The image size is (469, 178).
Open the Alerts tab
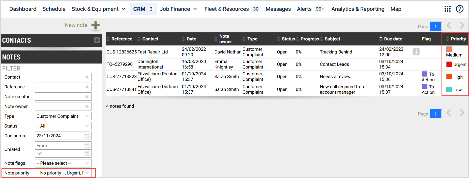tap(311, 9)
